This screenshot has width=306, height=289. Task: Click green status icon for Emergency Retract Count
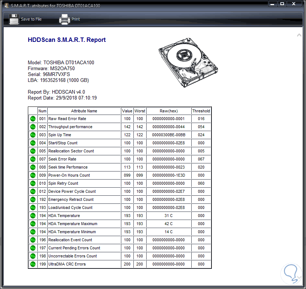(33, 199)
